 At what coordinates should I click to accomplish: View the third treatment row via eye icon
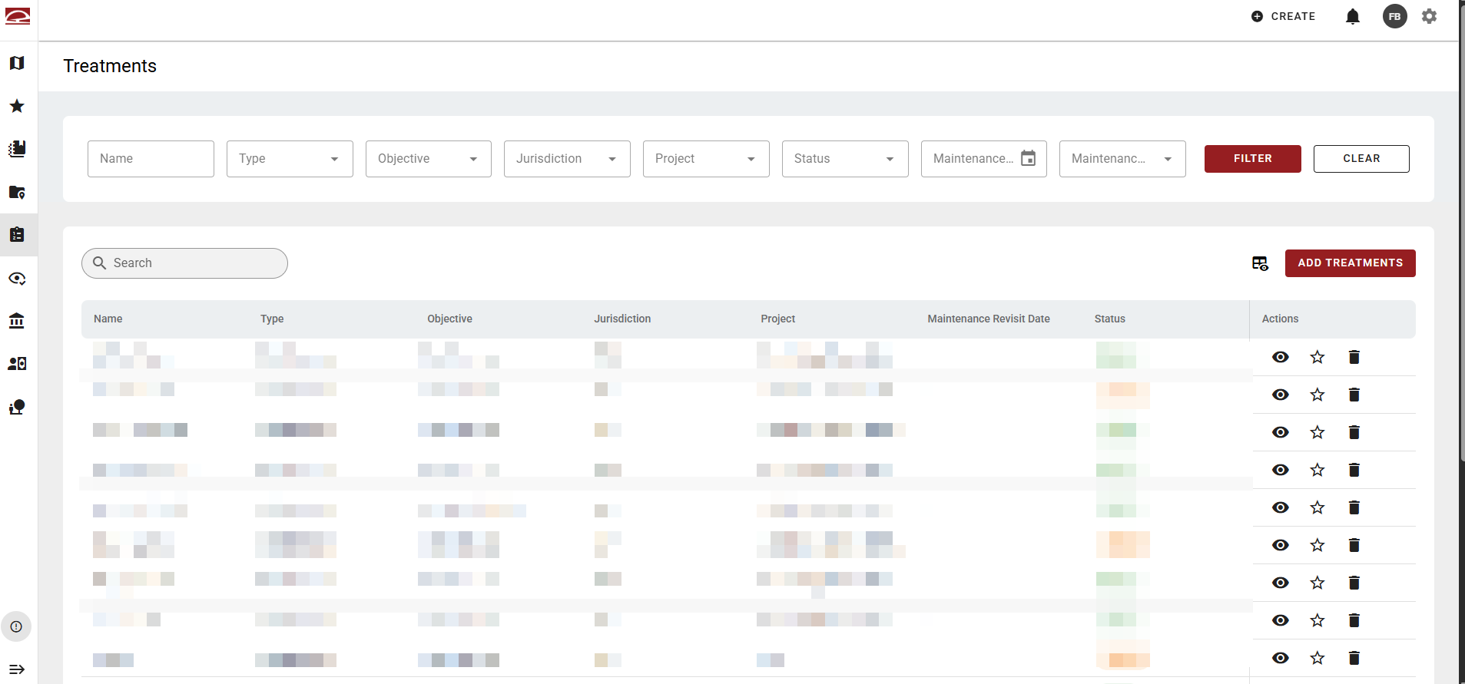coord(1281,432)
